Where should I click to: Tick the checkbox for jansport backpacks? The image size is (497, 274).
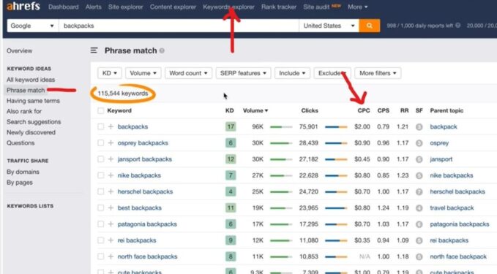[x=100, y=159]
